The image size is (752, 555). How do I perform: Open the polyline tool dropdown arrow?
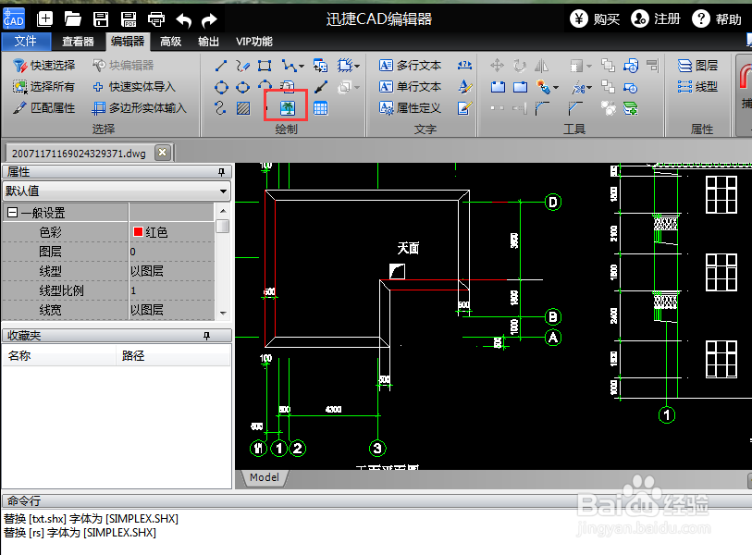(302, 67)
